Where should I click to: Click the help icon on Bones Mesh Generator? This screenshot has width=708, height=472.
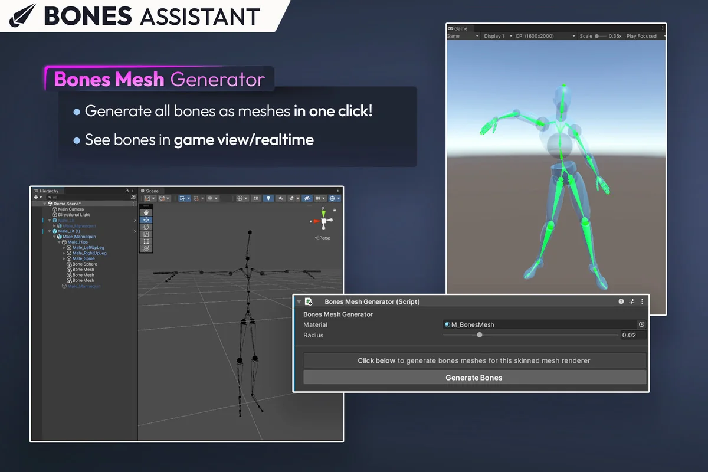coord(621,301)
